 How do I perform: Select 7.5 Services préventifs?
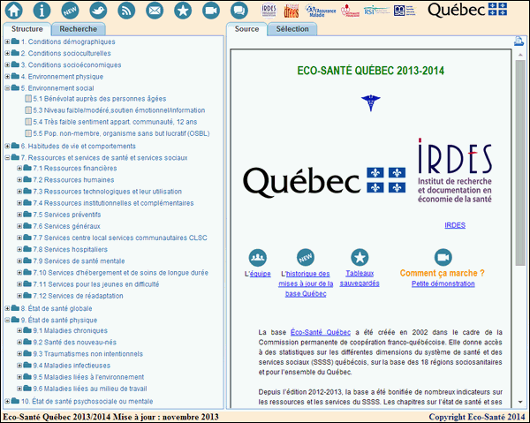tap(67, 215)
